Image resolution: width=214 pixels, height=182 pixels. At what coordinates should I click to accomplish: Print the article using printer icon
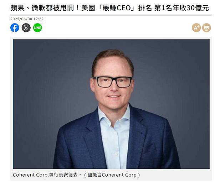click(x=207, y=28)
